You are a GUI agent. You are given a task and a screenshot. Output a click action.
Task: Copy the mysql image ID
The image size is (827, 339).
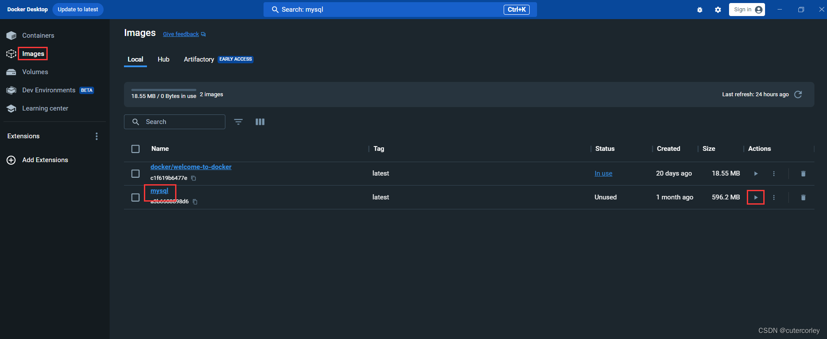(x=195, y=202)
